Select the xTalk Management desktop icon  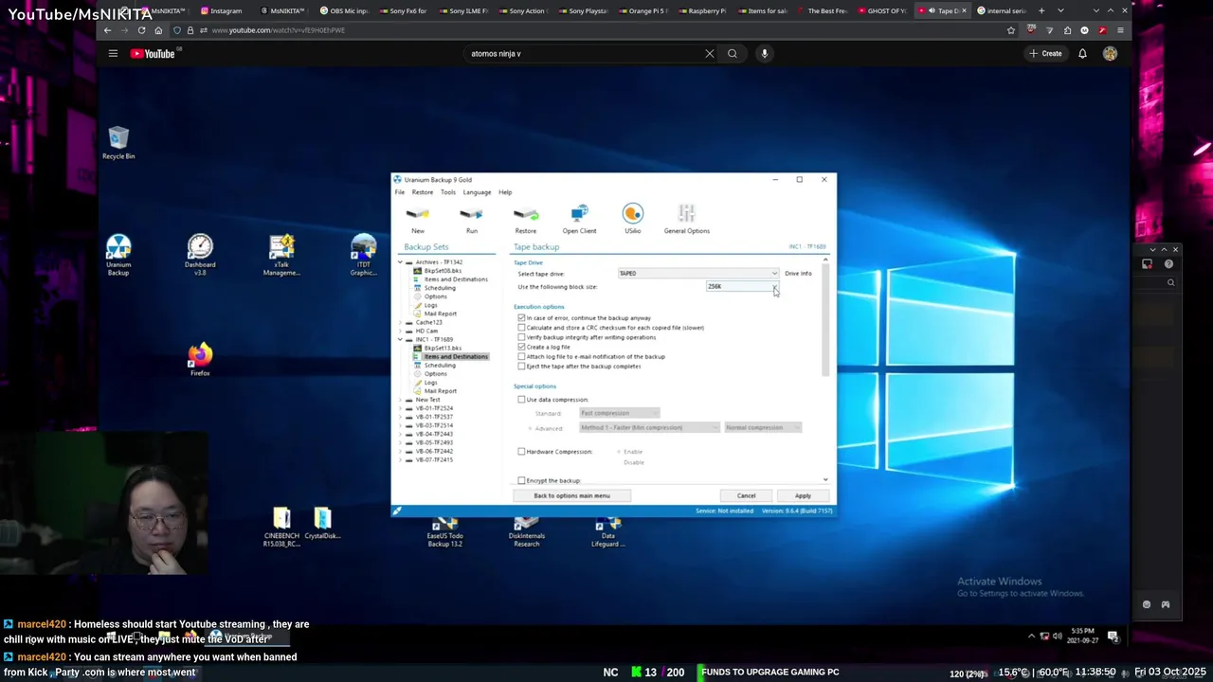[x=281, y=255]
